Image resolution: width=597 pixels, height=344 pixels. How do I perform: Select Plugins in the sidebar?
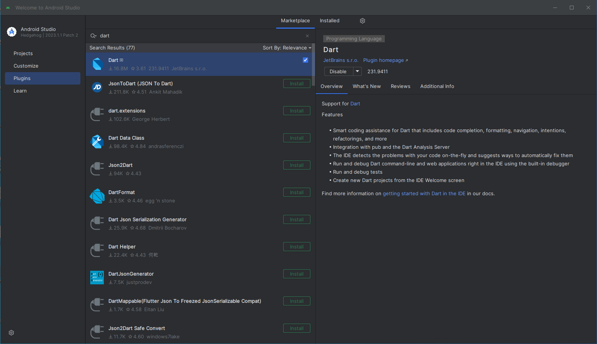[x=43, y=79]
